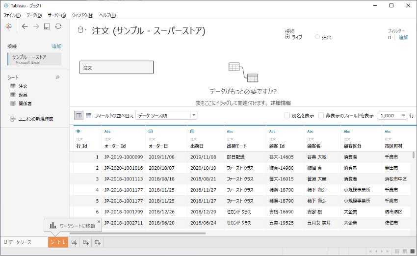Click 追加 link under フィルター

pos(403,37)
